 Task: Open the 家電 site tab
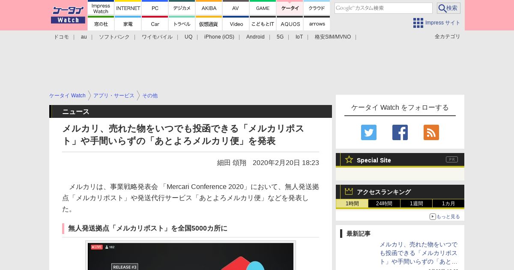[128, 24]
